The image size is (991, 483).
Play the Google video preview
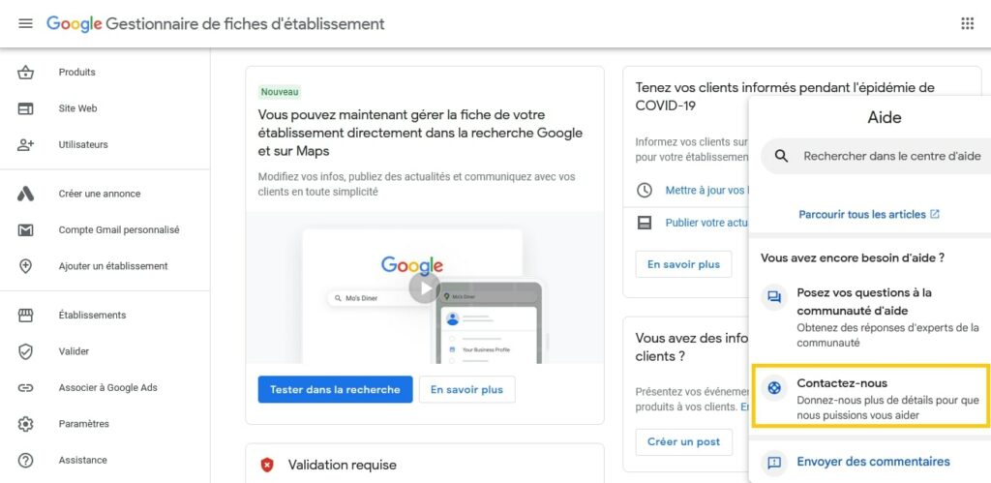pyautogui.click(x=425, y=288)
